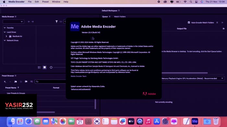Screen dimensions: 227x127
Task: Click the export presets icon
Action: (x=31, y=82)
